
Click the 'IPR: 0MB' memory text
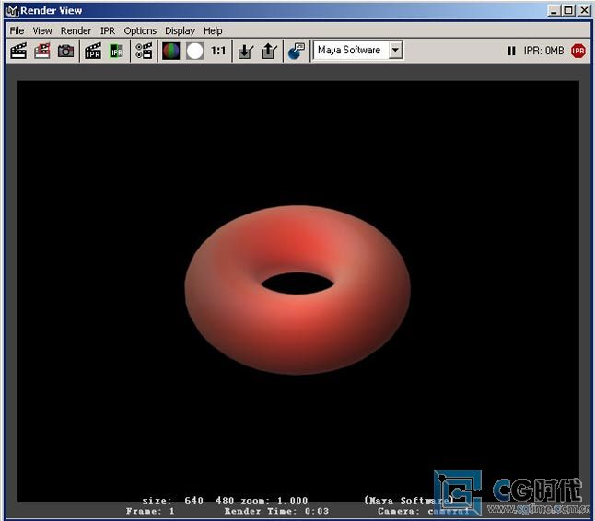543,51
